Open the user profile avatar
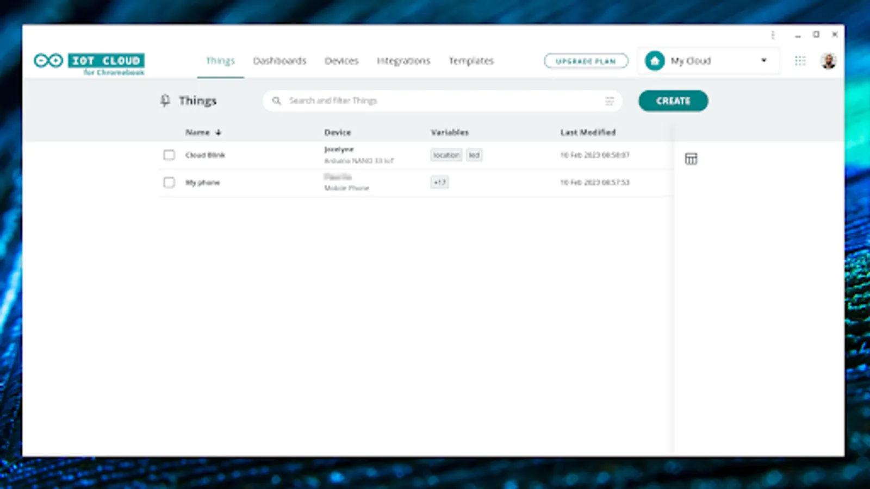The width and height of the screenshot is (870, 489). click(x=828, y=61)
